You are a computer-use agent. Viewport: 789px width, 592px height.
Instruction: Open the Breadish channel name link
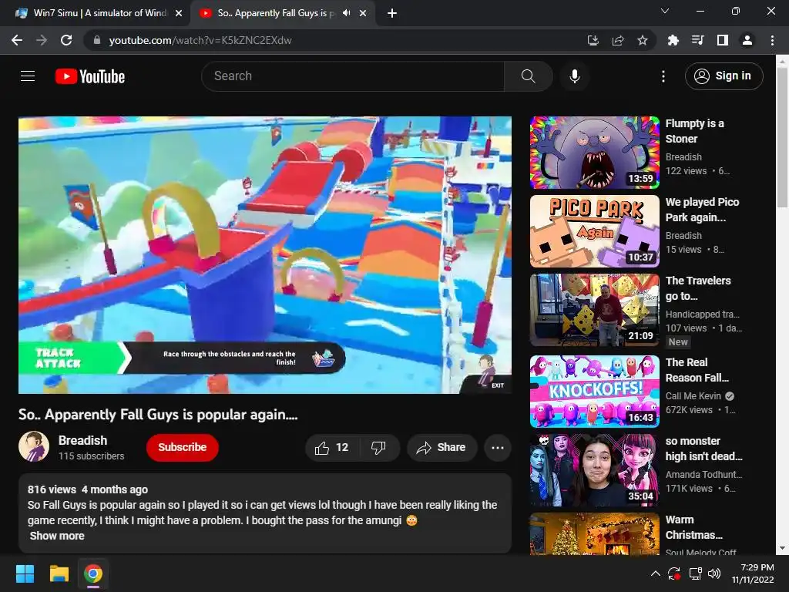pos(83,440)
